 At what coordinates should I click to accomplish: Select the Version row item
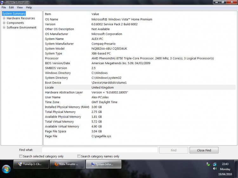[140, 24]
